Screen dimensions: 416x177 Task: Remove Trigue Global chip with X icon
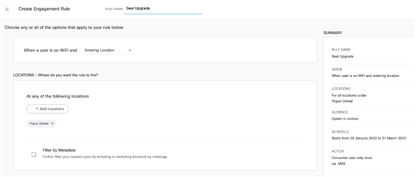click(x=52, y=123)
